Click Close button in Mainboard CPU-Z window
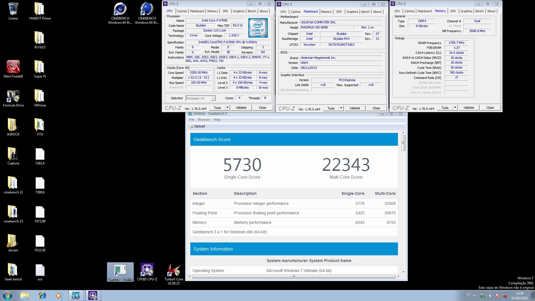Image resolution: width=535 pixels, height=301 pixels. (376, 108)
